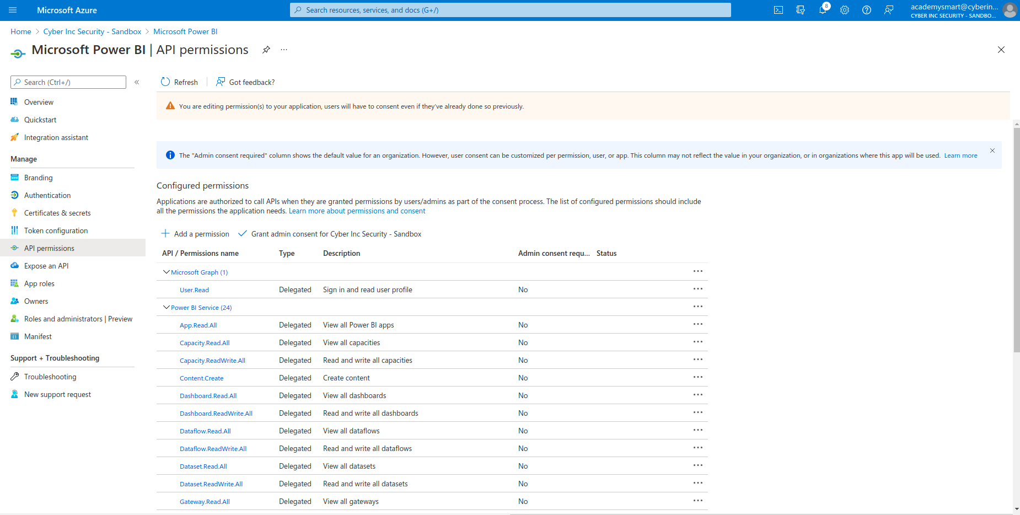Collapse the left sidebar menu
Screen dimensions: 1020x515
137,82
